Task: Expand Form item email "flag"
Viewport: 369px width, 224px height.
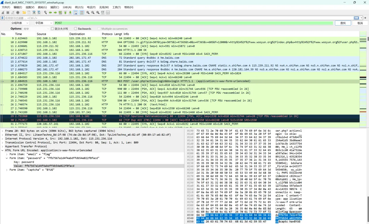Action: tap(7, 154)
